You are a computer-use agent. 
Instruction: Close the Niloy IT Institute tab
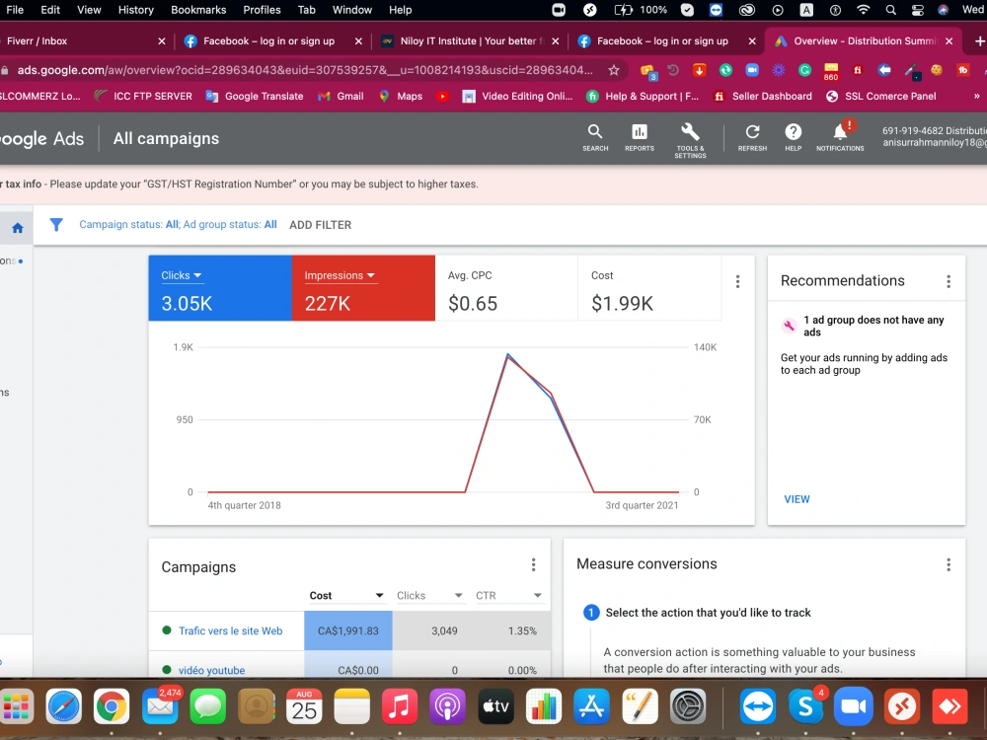pos(555,40)
